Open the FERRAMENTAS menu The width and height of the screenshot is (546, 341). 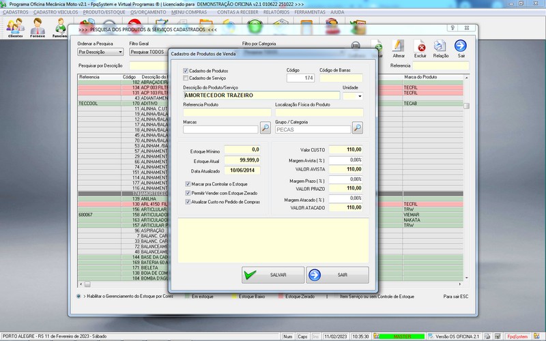[310, 12]
